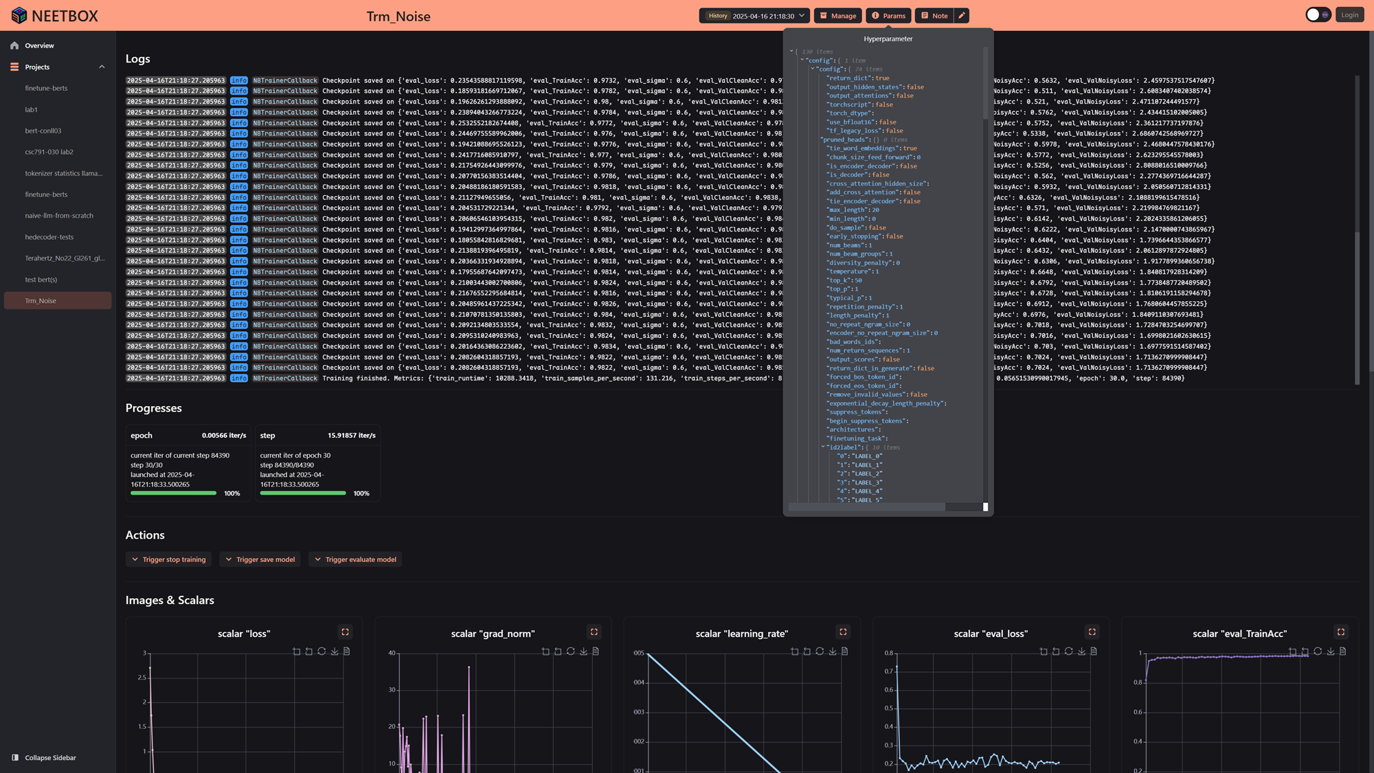1374x773 pixels.
Task: Toggle the dark/light theme switch
Action: 1318,15
